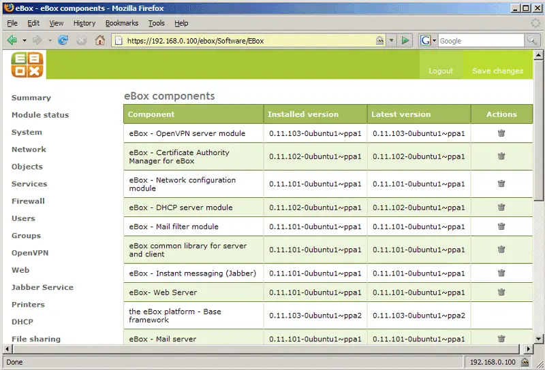
Task: Remove the Mail filter module via trash icon
Action: tap(501, 226)
